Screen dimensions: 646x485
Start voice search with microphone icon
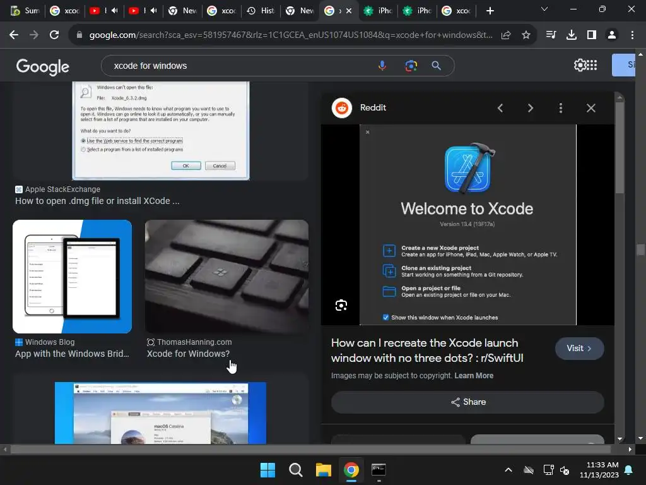coord(382,66)
